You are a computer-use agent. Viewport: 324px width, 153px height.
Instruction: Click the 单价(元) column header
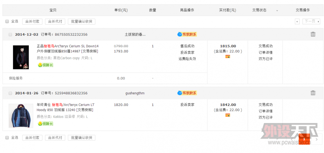point(121,10)
